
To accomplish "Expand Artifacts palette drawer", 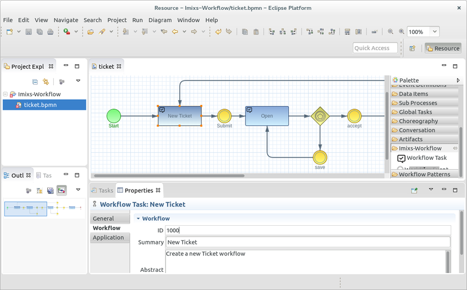I will coord(425,139).
